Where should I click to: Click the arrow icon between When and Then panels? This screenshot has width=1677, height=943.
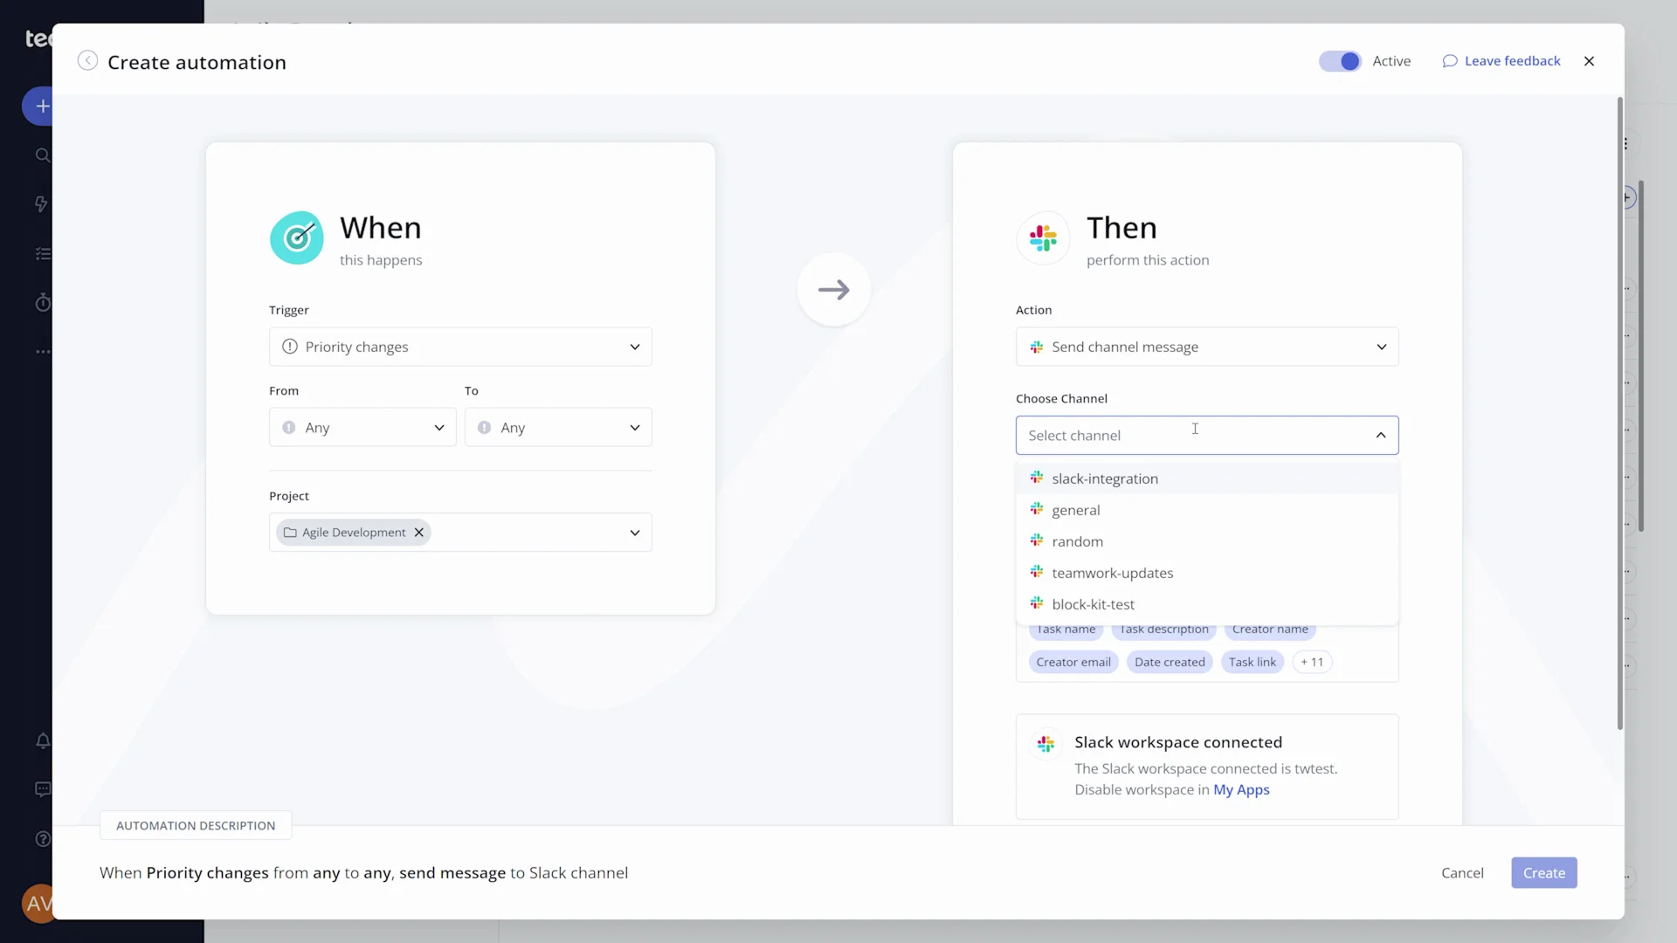(834, 290)
